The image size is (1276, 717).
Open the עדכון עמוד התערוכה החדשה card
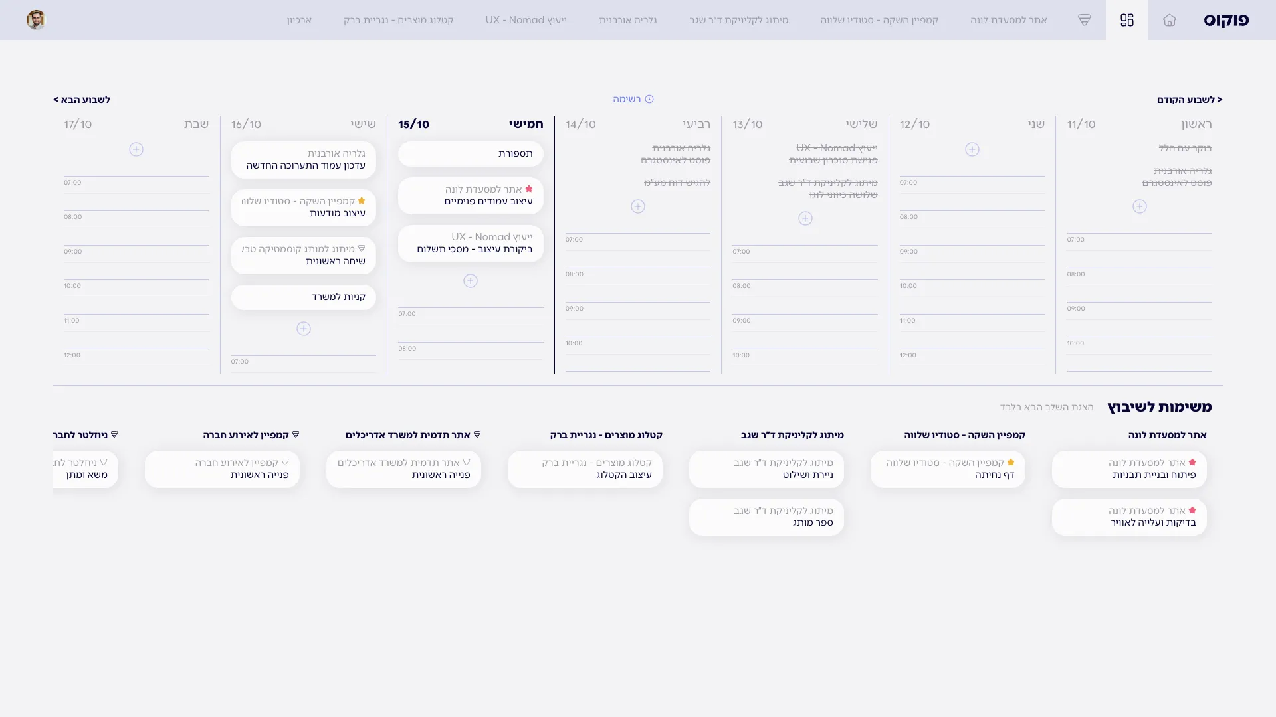click(304, 160)
